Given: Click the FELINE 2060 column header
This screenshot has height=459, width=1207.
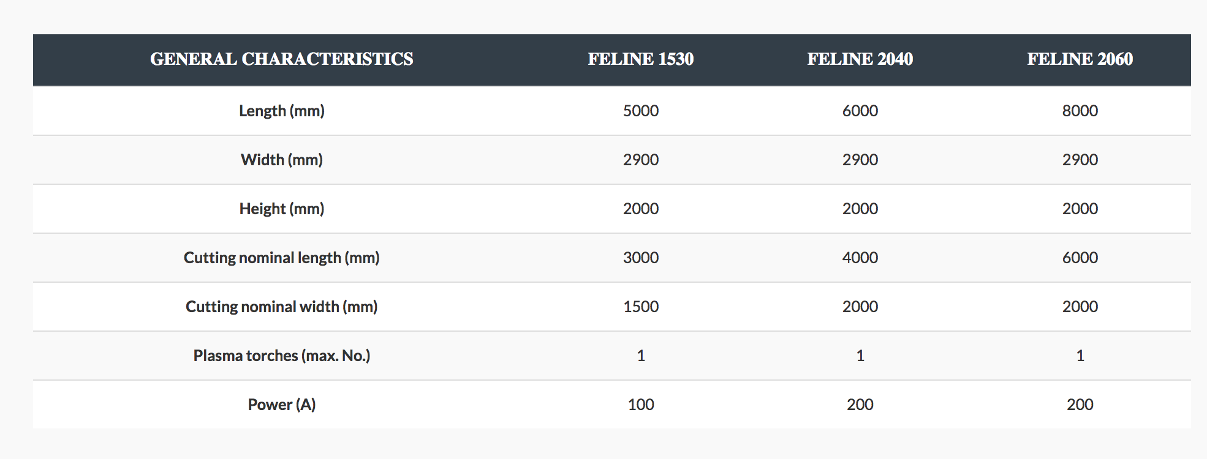Looking at the screenshot, I should [x=1080, y=59].
